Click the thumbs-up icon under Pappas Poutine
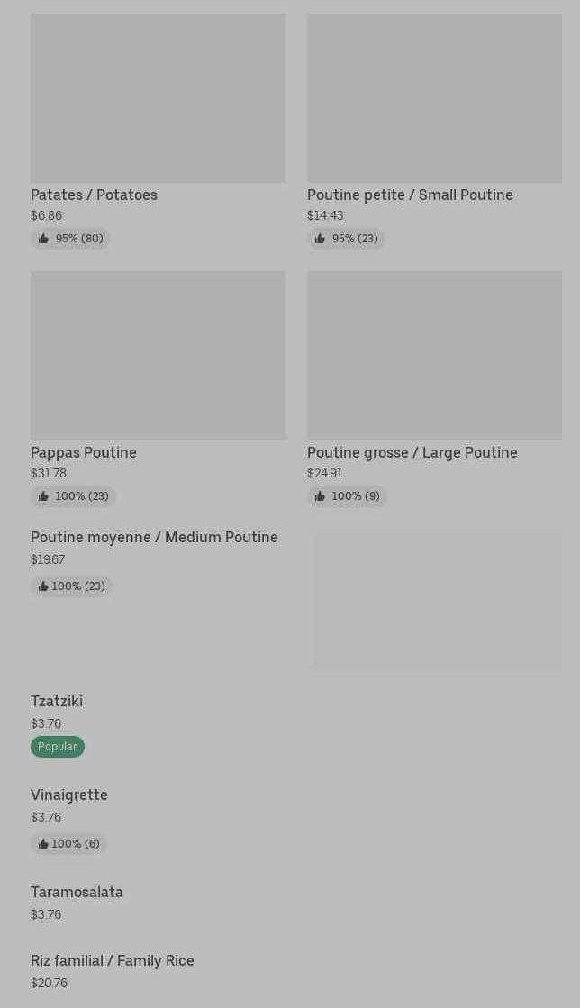 tap(43, 496)
